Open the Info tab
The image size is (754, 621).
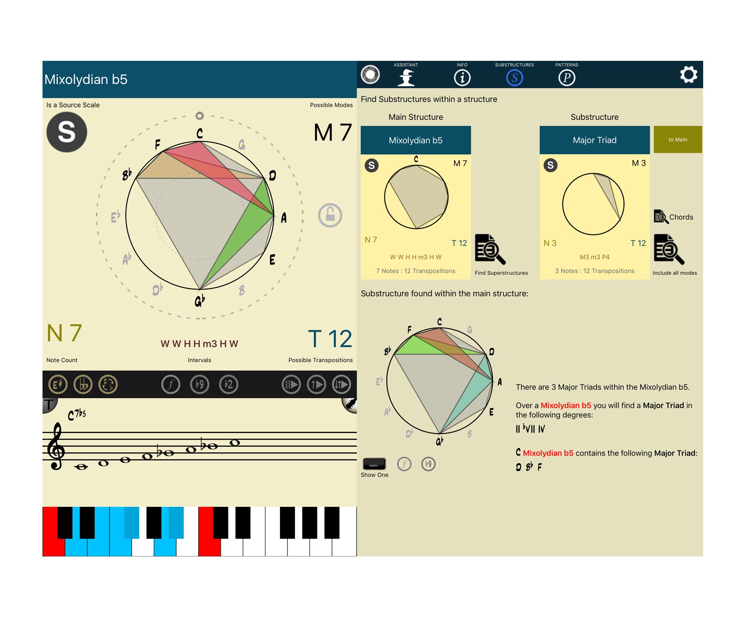[x=462, y=75]
